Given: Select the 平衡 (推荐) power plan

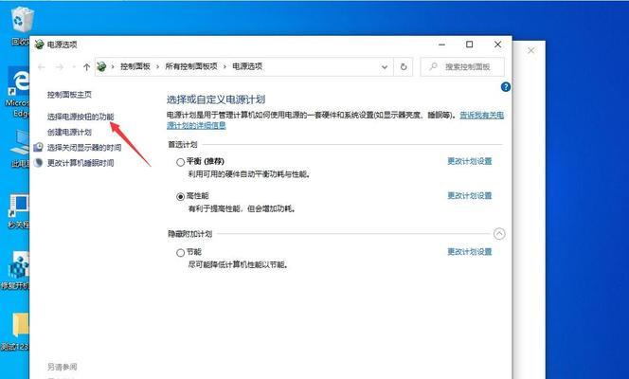Looking at the screenshot, I should coord(181,162).
